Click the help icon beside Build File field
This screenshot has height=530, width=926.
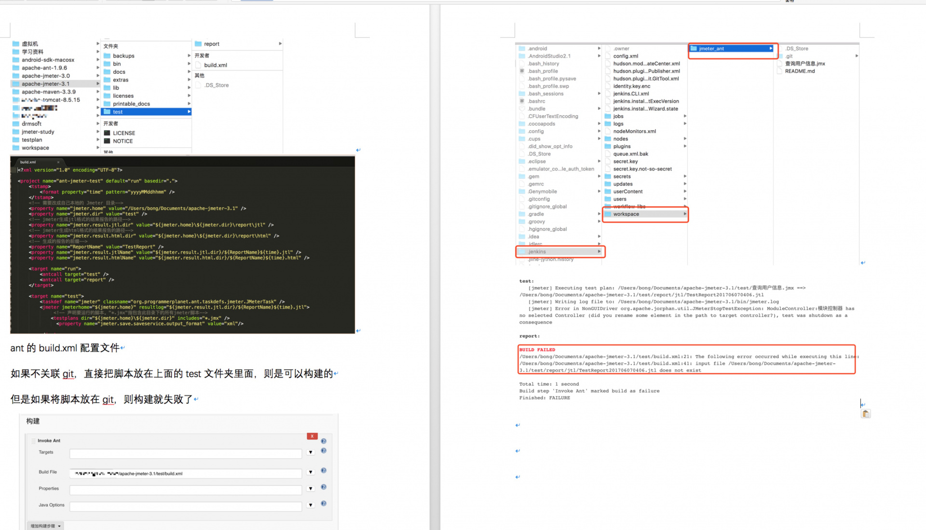click(324, 471)
